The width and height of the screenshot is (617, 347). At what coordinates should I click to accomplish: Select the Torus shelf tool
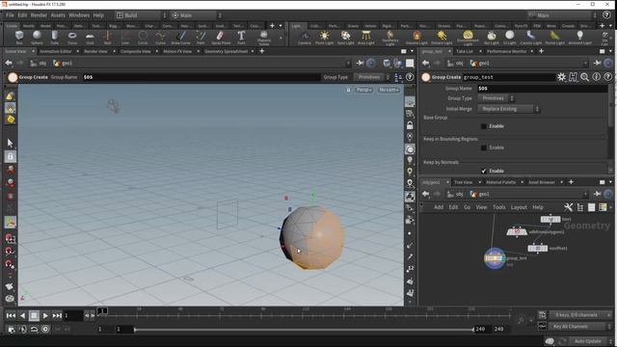click(72, 38)
